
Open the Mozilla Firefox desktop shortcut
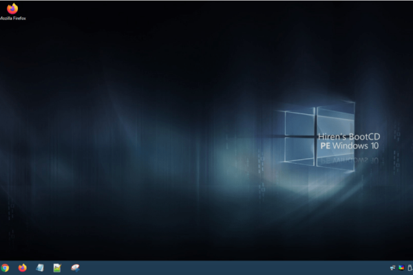[12, 8]
